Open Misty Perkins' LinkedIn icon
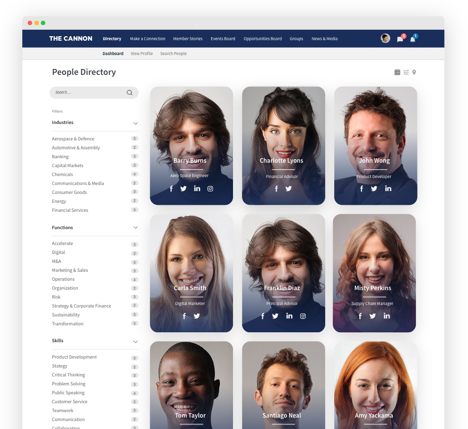Screen dimensions: 468x429 tap(387, 316)
